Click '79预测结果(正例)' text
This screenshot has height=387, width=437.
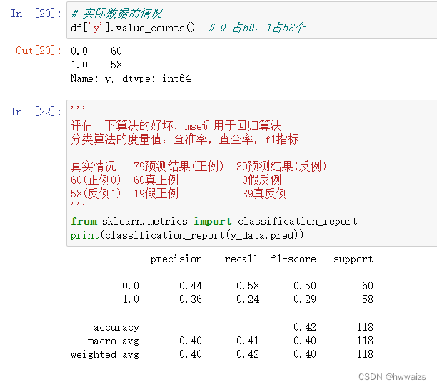[179, 166]
